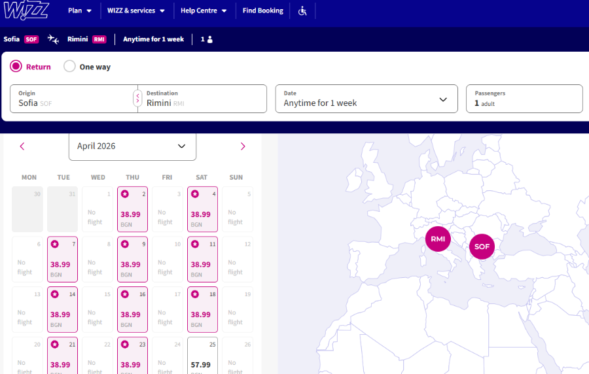Click the 'No flight' cell for April 13
The width and height of the screenshot is (589, 374).
[x=27, y=309]
